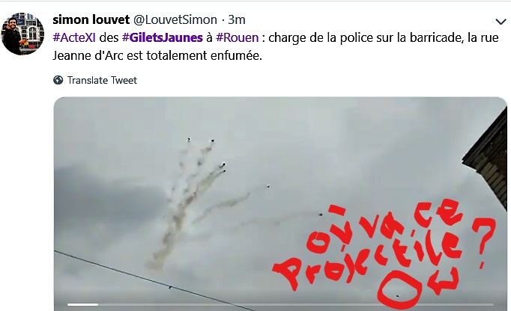This screenshot has height=311, width=511.
Task: Open simon louvet's profile picture
Action: pos(22,34)
